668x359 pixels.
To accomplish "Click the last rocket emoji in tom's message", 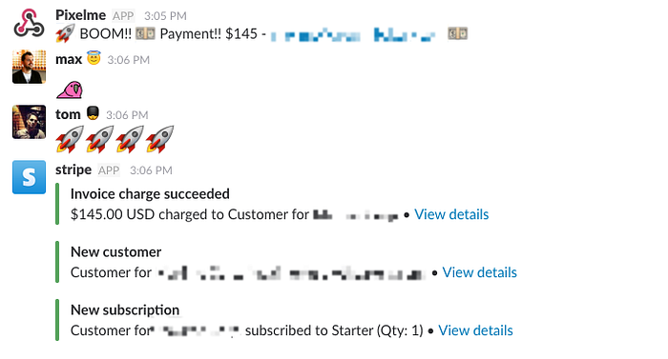I will (159, 139).
